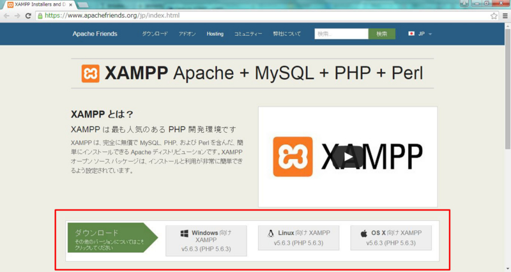Click the Apache Friends site logo link
Screen dimensions: 511x272
95,34
